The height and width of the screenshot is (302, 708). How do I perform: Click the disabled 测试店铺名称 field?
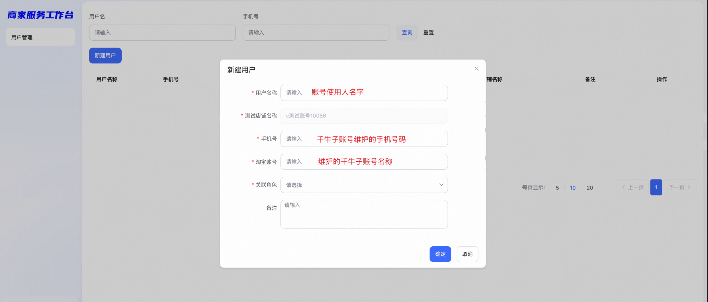(x=364, y=116)
